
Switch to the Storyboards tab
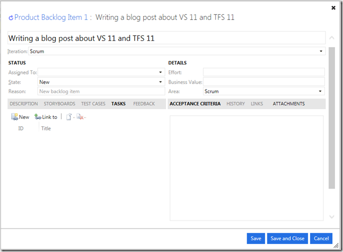click(x=59, y=104)
